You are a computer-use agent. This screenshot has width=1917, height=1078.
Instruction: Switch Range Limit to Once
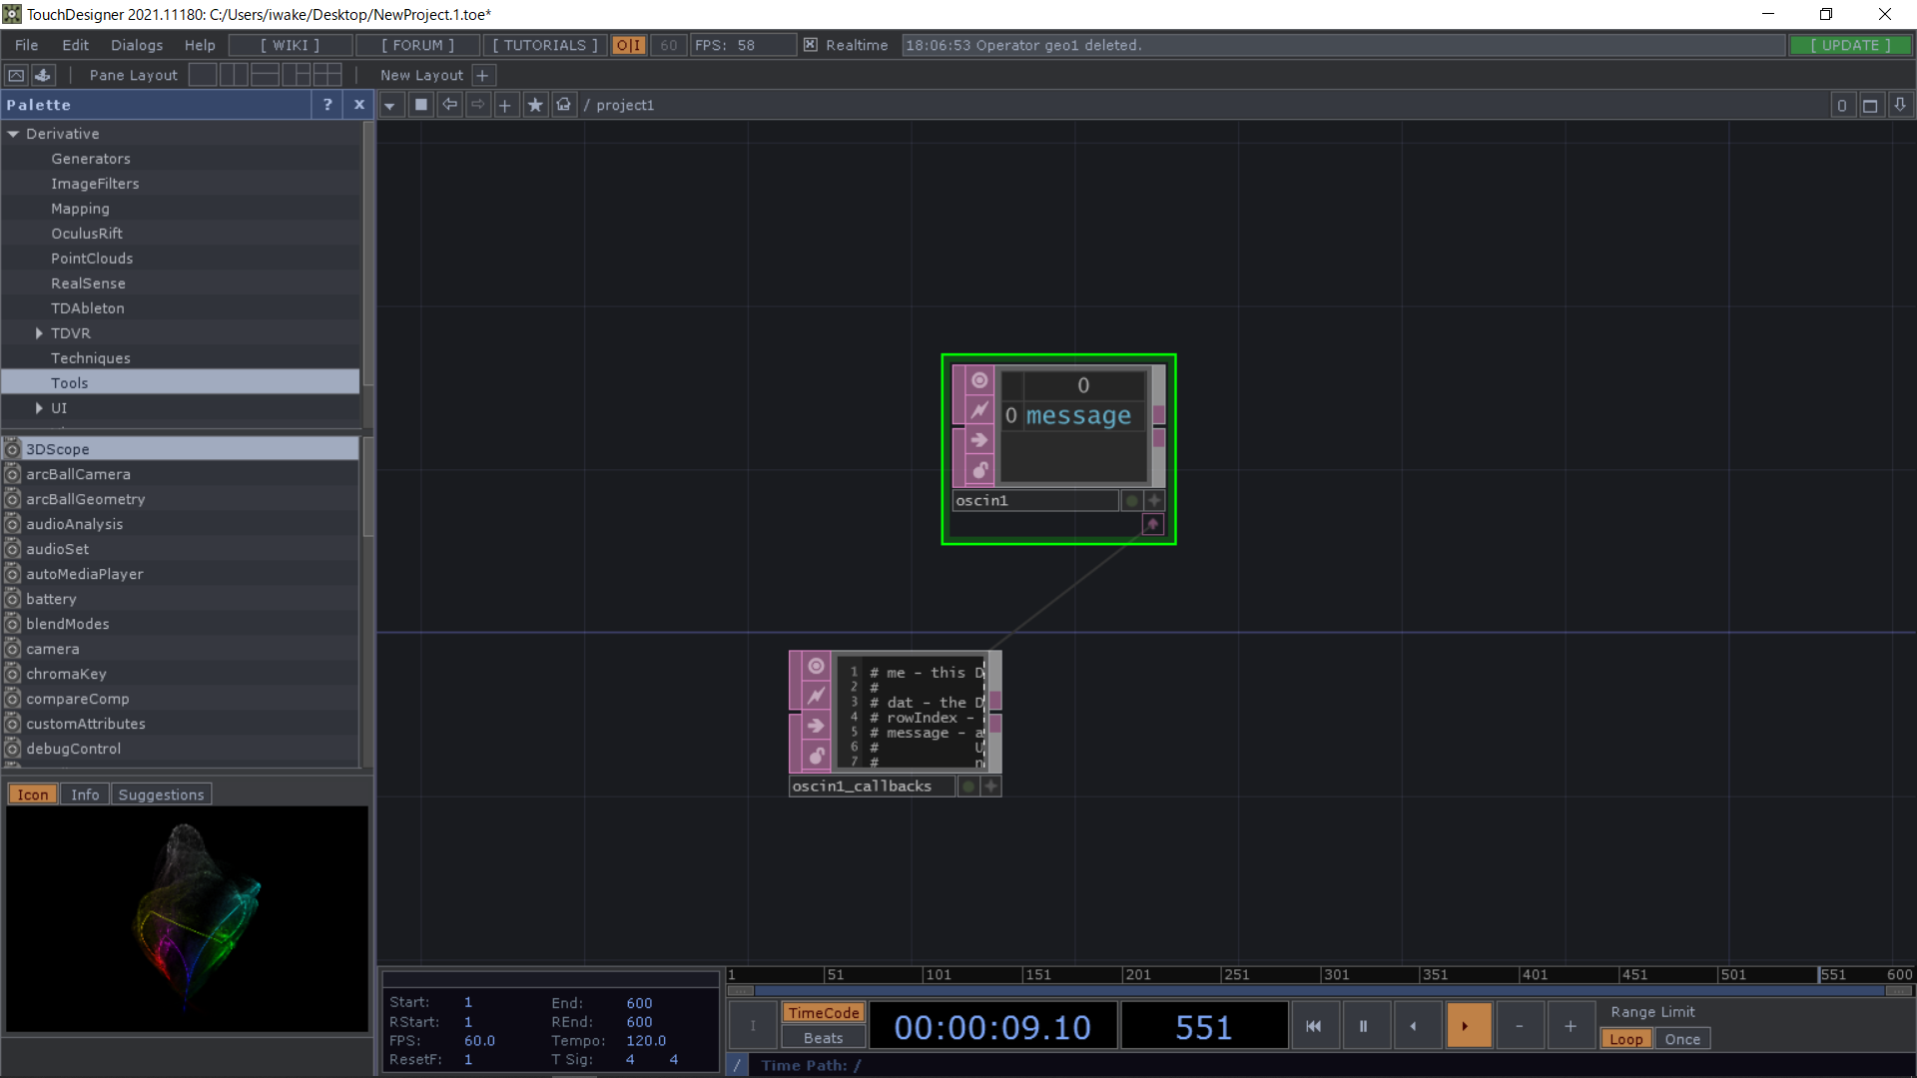(1682, 1038)
